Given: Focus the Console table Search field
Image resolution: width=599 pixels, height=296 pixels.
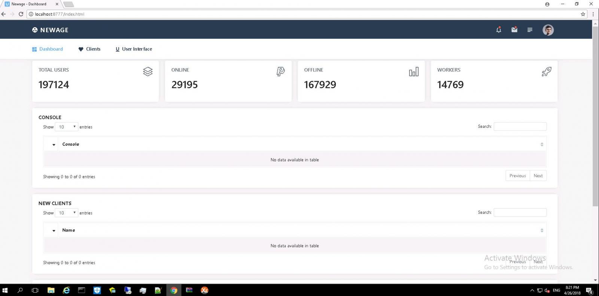Looking at the screenshot, I should [x=520, y=127].
